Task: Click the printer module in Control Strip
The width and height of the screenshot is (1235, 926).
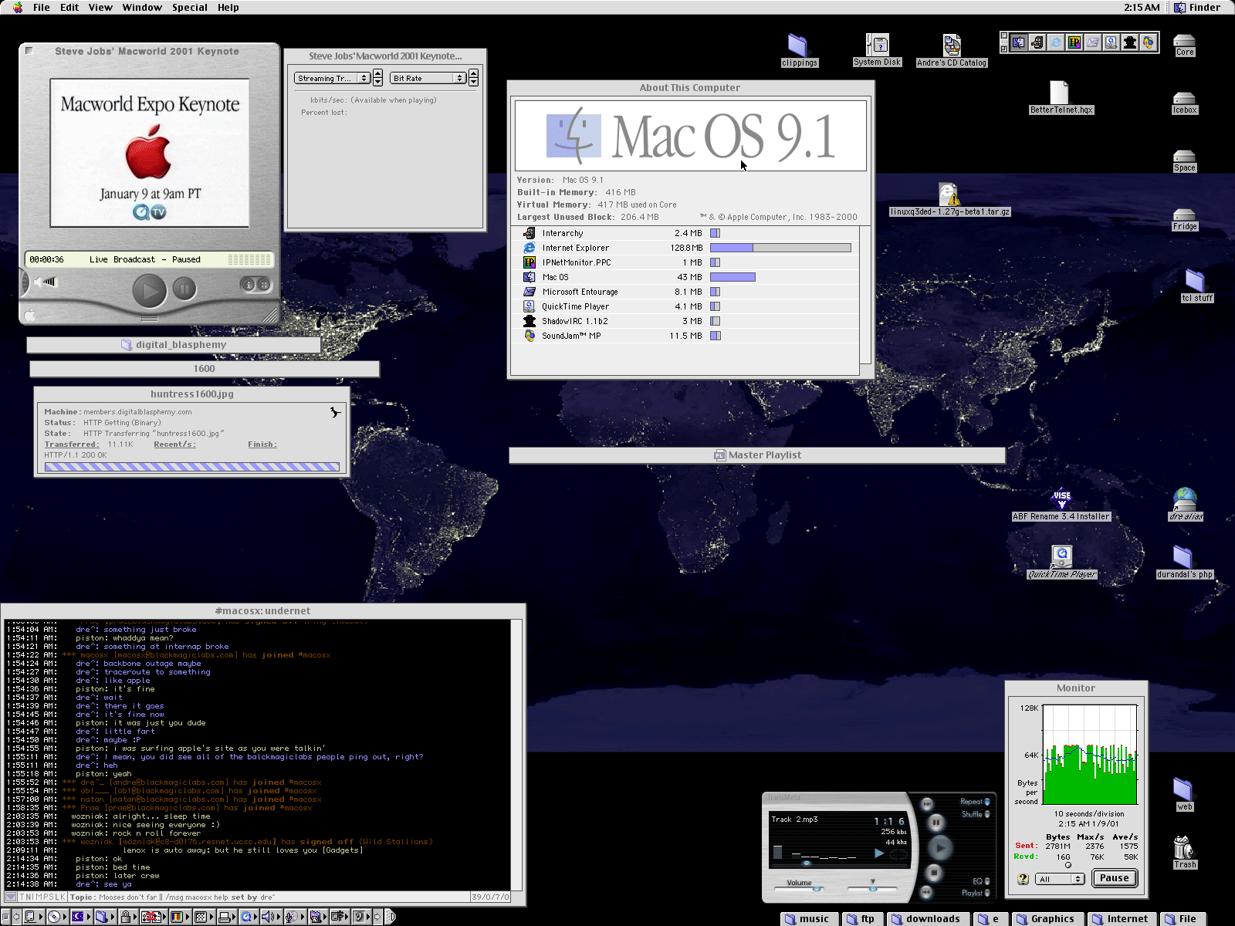Action: point(225,917)
